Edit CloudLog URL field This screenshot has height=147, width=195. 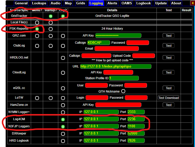[x=116, y=66]
